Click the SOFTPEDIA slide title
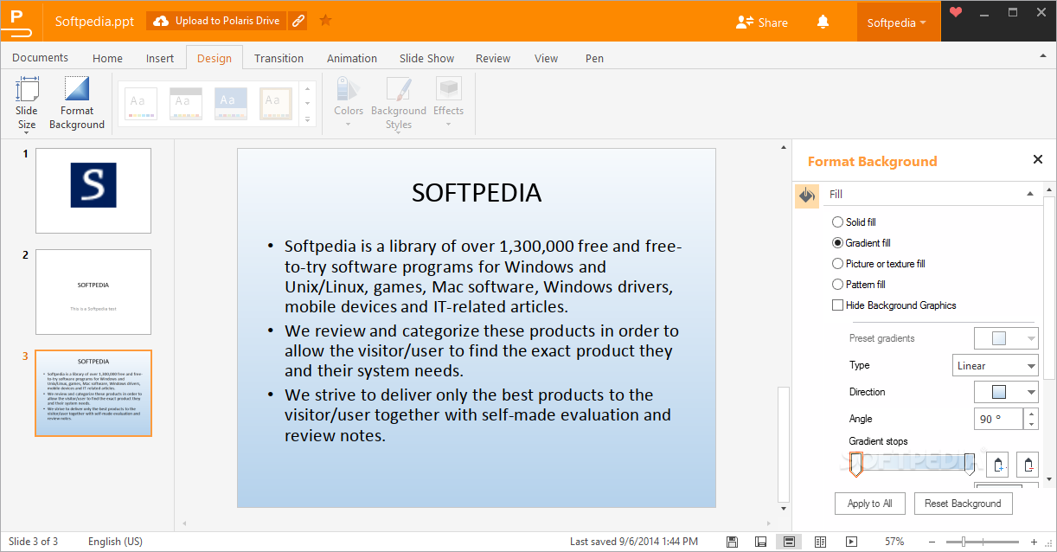1057x552 pixels. pos(477,192)
